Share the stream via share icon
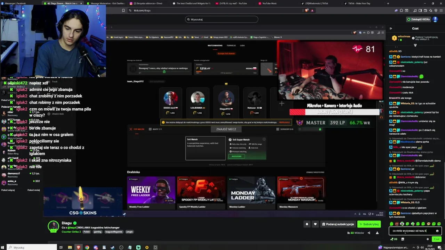 coord(369,233)
